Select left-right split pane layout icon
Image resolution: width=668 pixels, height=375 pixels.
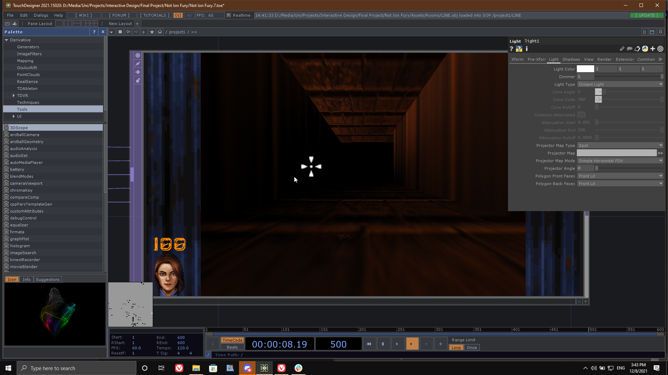[68, 24]
